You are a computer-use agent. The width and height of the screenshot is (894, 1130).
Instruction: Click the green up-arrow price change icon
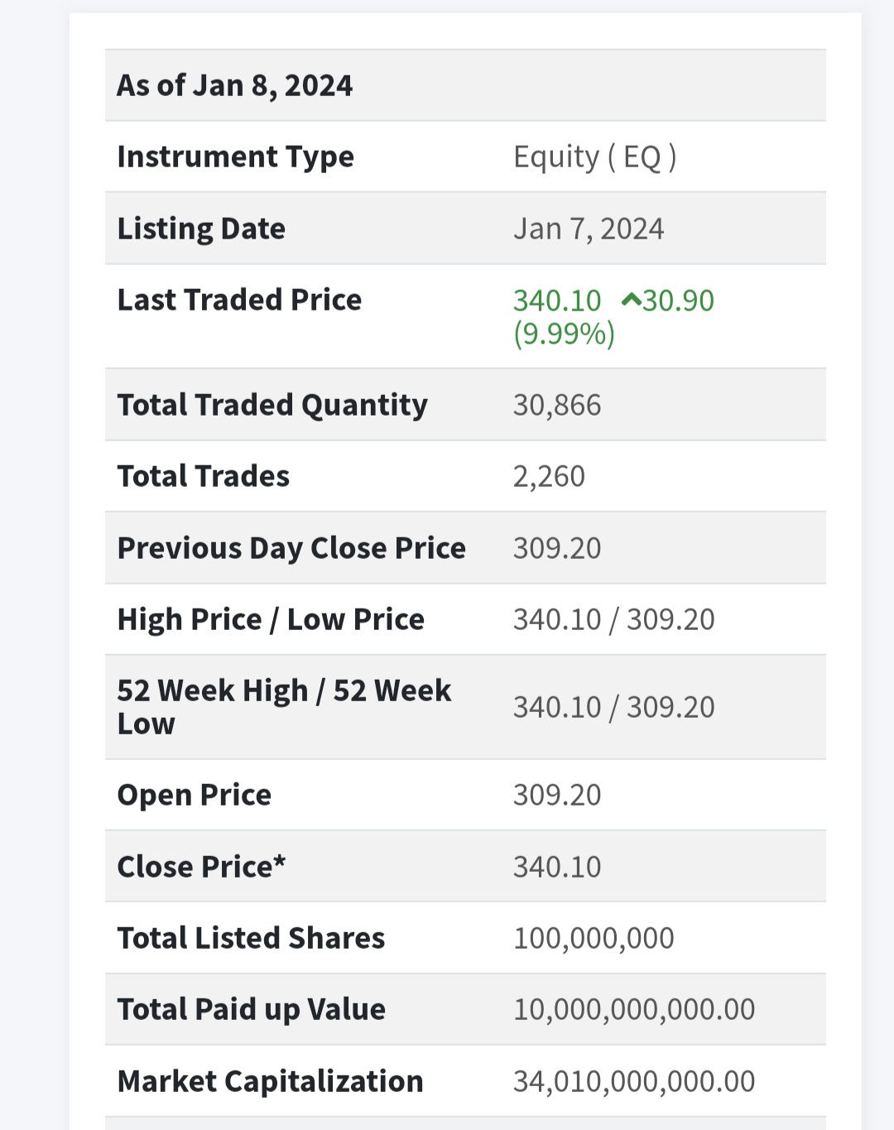(x=631, y=300)
